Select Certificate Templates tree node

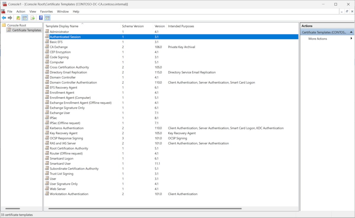point(27,30)
